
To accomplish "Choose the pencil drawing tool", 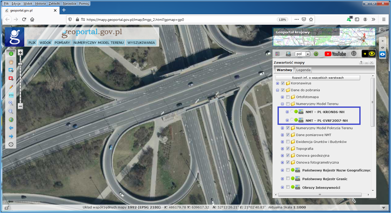I will click(x=11, y=87).
